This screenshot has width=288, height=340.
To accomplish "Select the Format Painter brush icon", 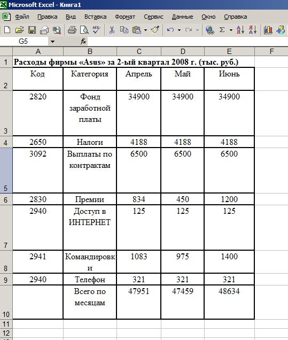I will point(155,30).
